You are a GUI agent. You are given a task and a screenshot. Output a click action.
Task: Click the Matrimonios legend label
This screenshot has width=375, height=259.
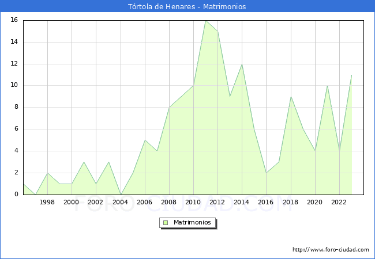(x=192, y=222)
